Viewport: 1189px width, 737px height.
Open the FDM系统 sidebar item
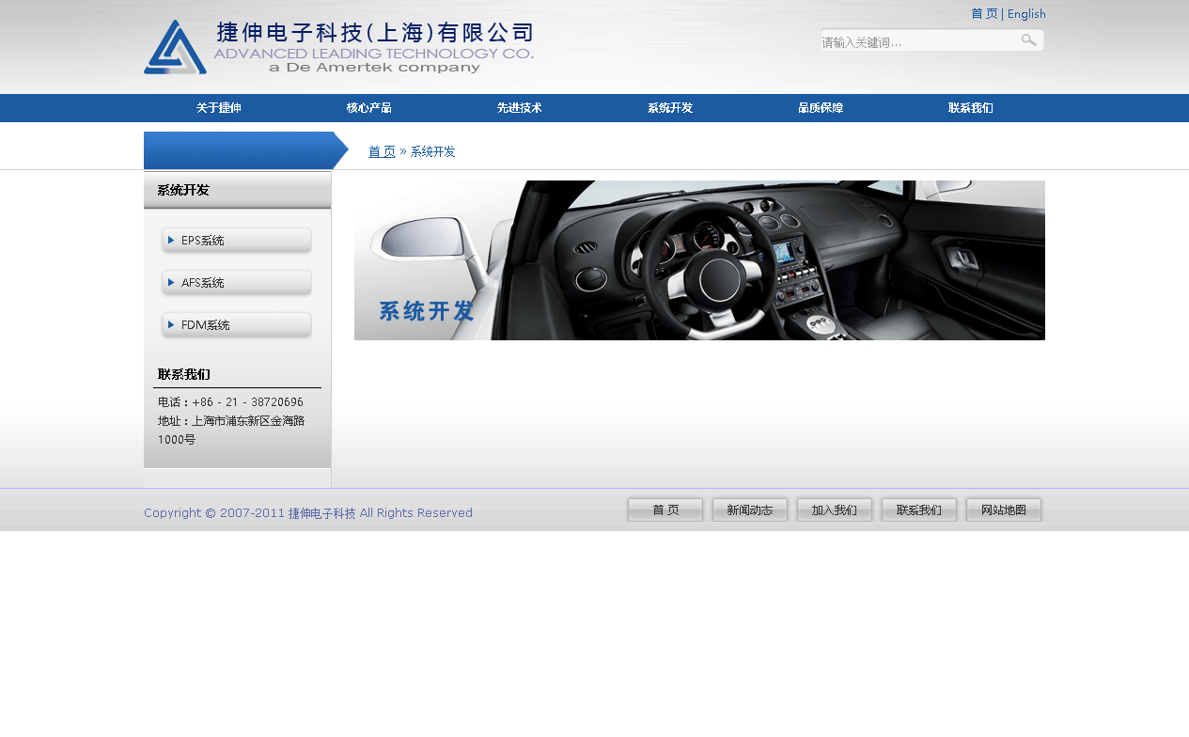click(x=237, y=325)
